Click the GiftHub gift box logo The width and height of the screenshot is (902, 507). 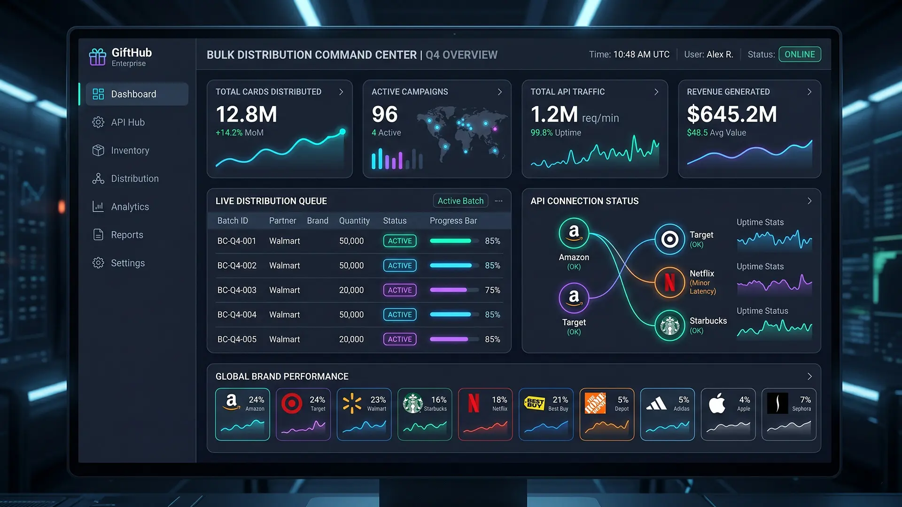coord(98,57)
